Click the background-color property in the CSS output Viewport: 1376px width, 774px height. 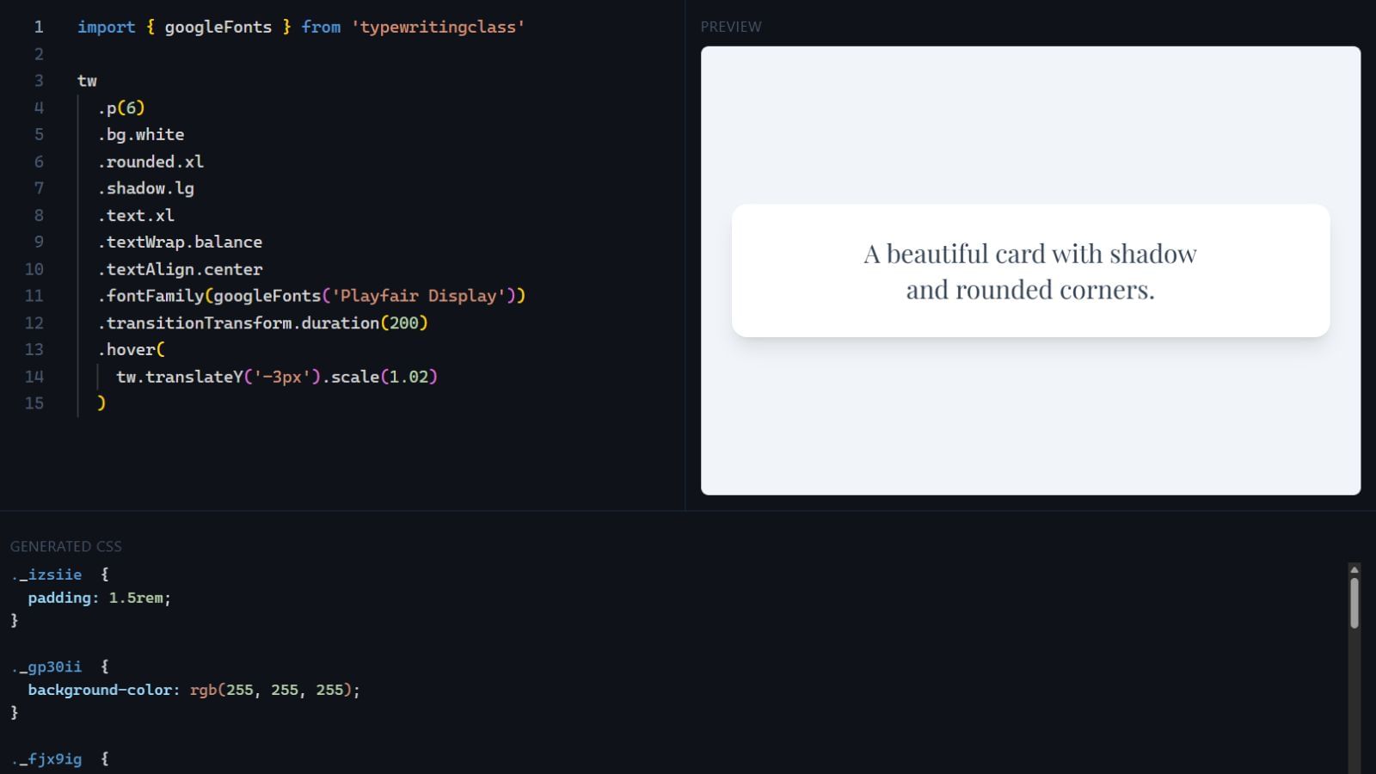click(100, 690)
